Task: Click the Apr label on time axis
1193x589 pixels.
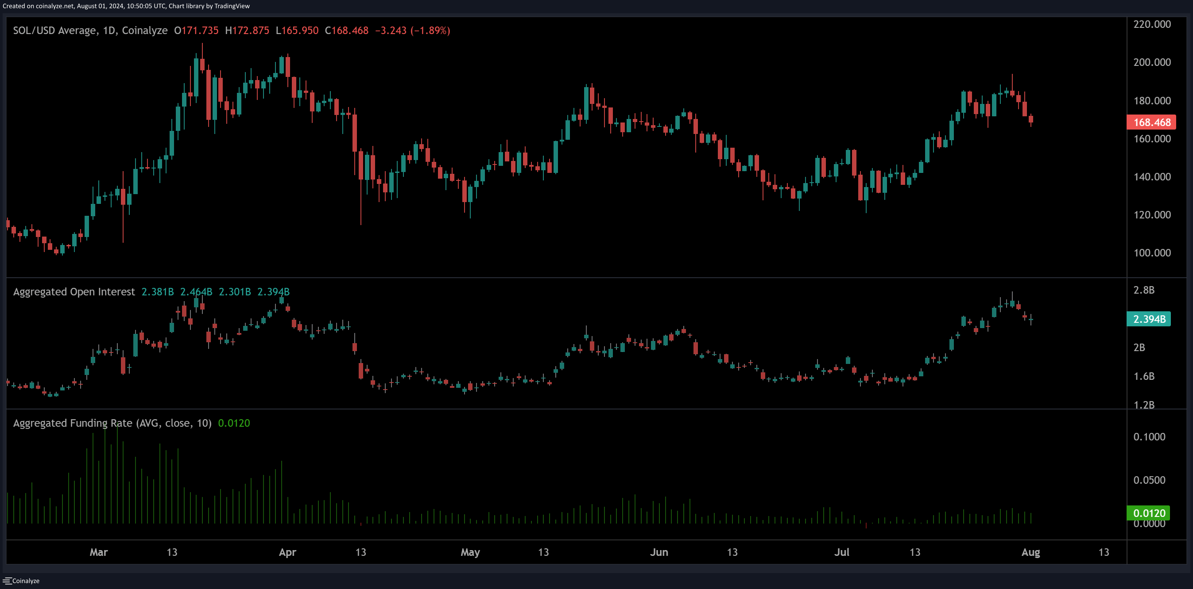Action: click(287, 552)
